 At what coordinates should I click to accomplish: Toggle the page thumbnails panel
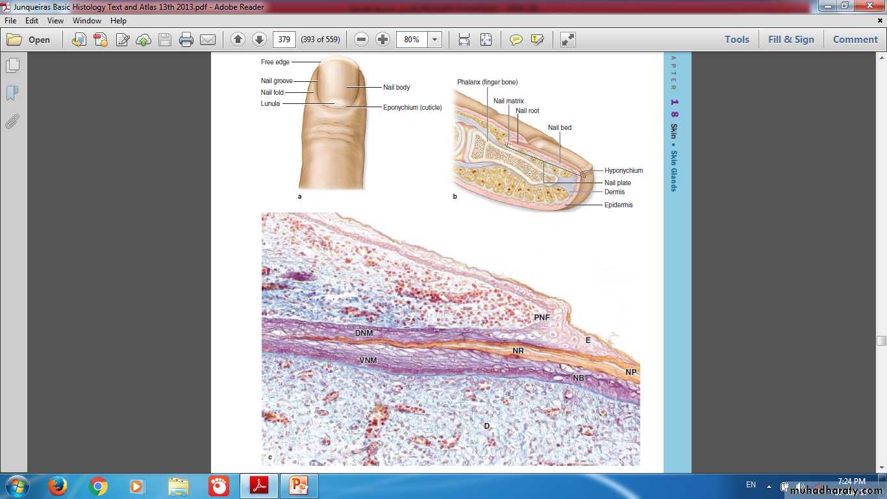click(x=12, y=66)
